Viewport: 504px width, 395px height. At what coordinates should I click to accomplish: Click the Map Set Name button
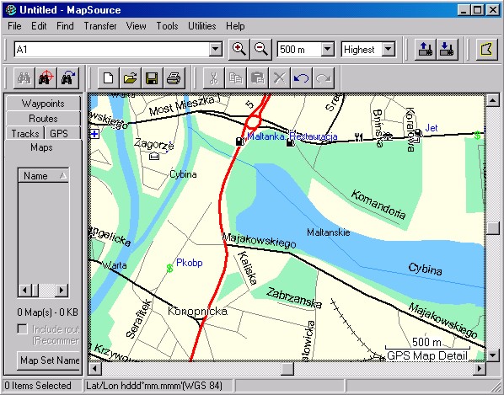49,360
